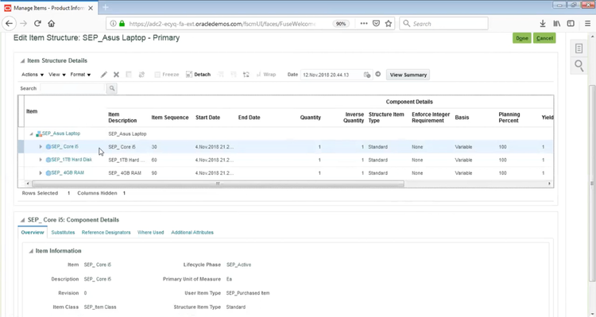Viewport: 596px width, 317px height.
Task: Expand the SEP_4GB RAM tree node
Action: 41,173
